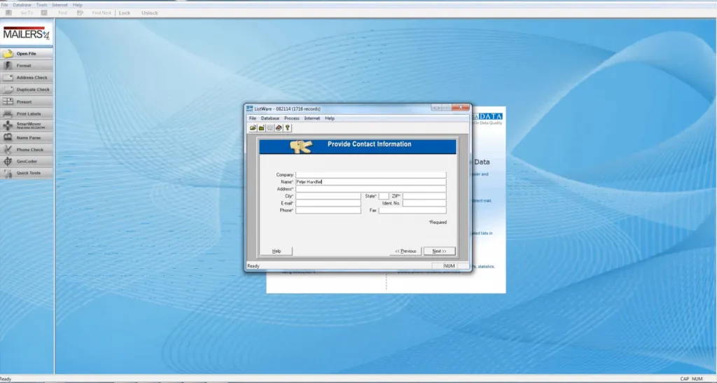Open Print Labels from sidebar
This screenshot has height=383, width=717.
[27, 113]
